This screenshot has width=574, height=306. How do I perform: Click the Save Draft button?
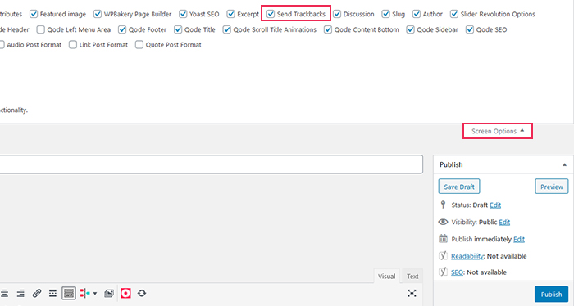459,187
